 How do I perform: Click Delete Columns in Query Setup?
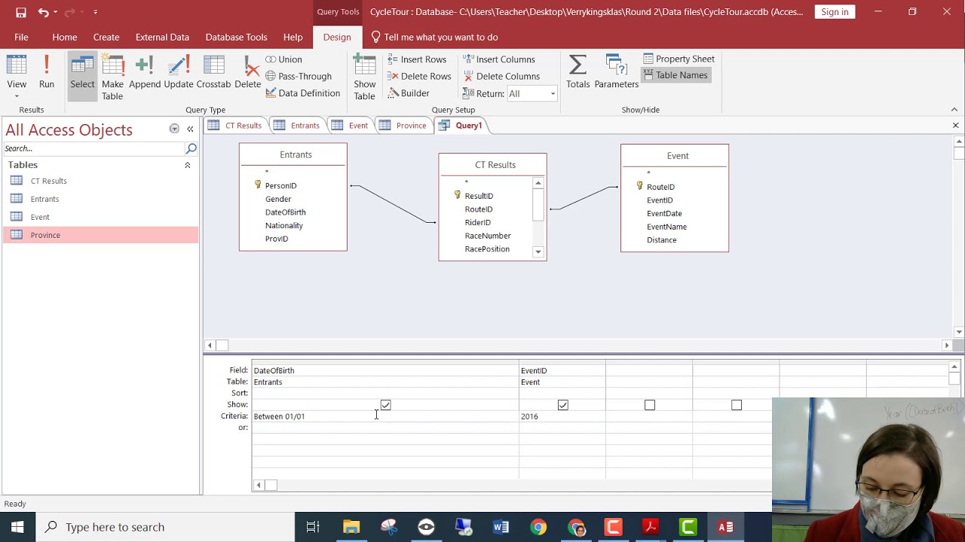click(501, 76)
